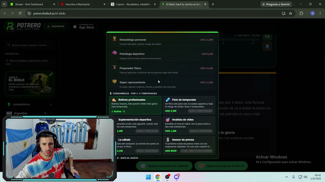Open the tab search dropdown arrow

4,4
